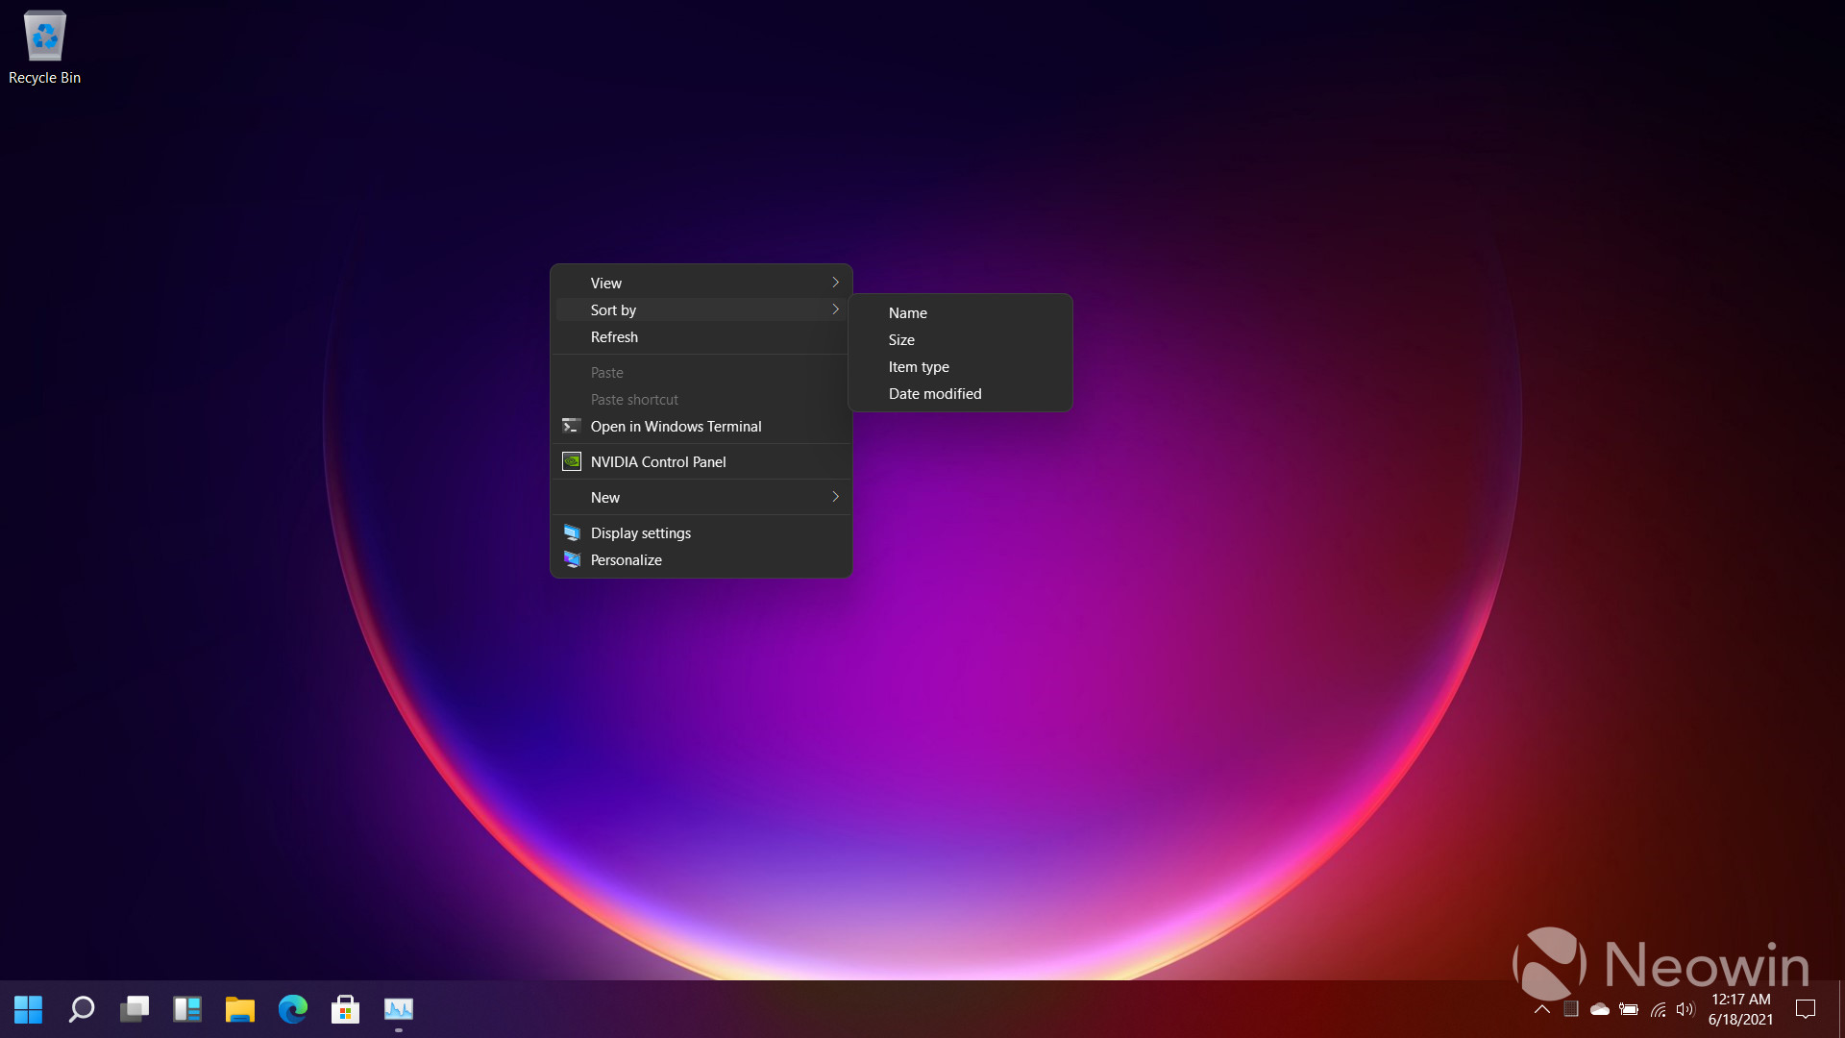Launch File Explorer from taskbar
Image resolution: width=1845 pixels, height=1038 pixels.
click(x=240, y=1009)
